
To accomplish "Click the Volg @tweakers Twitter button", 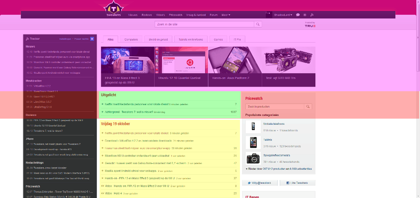I will [x=260, y=183].
